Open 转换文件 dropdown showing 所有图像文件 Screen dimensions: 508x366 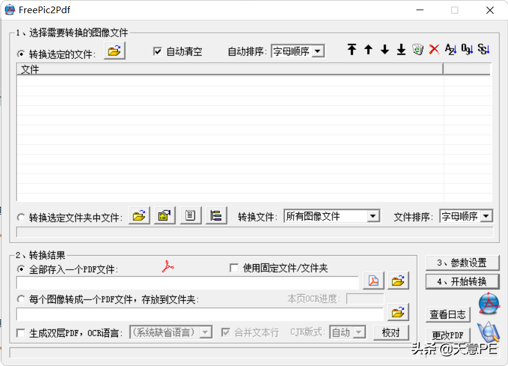click(x=332, y=216)
